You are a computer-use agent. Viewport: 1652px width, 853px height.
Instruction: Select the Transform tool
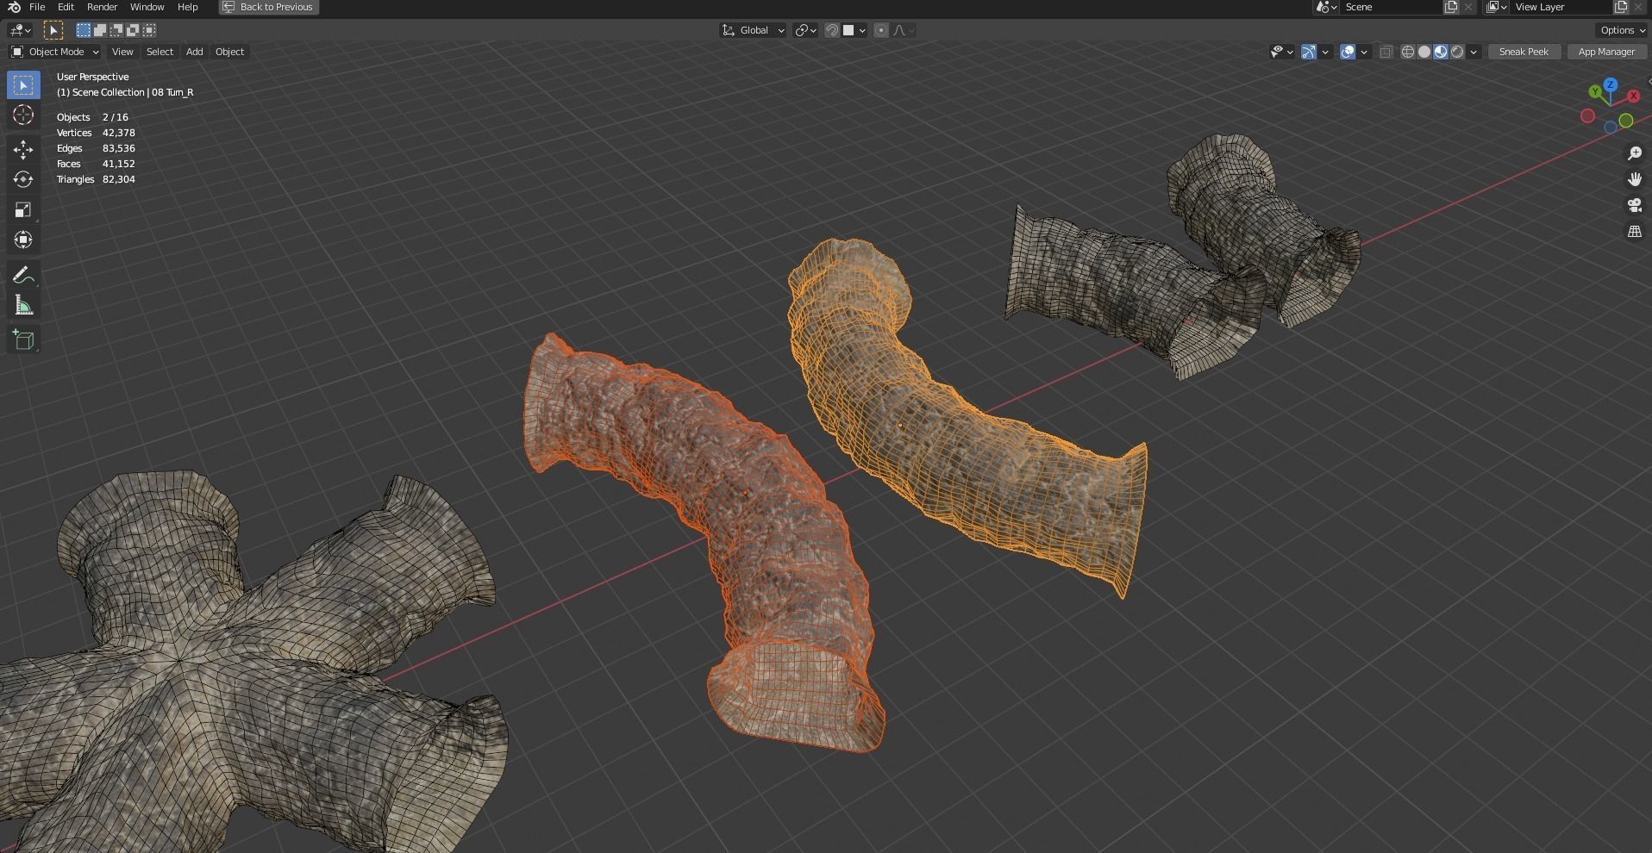pyautogui.click(x=23, y=240)
